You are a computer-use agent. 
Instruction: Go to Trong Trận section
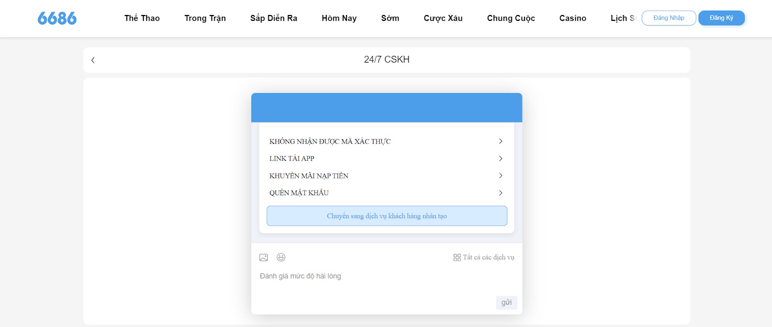tap(205, 18)
